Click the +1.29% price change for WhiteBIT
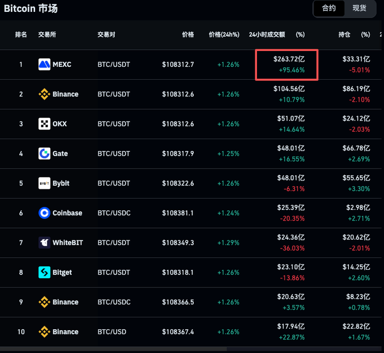Viewport: 384px width, 353px height. (228, 243)
